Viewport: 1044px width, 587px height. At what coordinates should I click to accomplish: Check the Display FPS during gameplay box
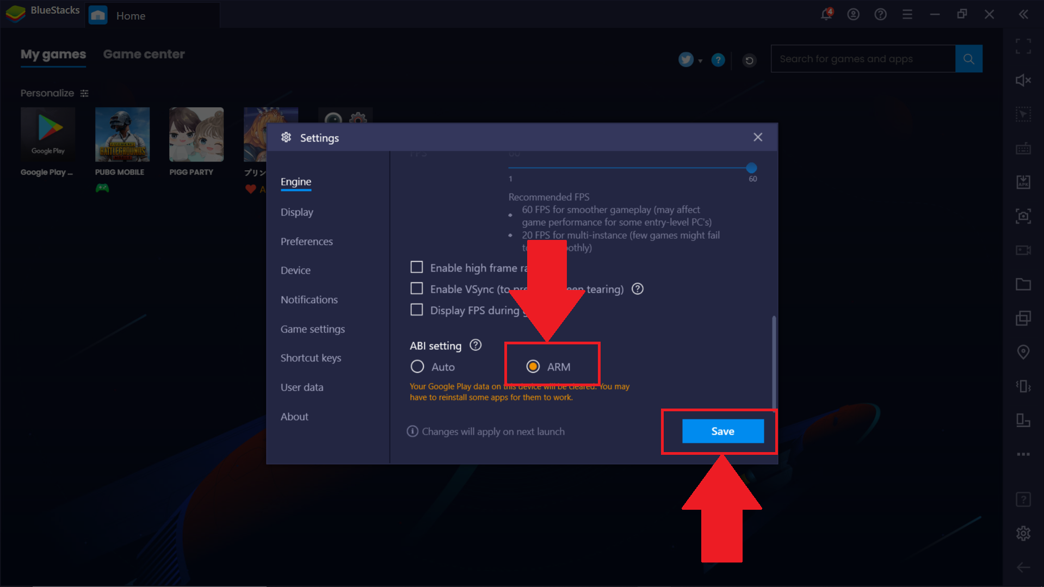point(417,310)
